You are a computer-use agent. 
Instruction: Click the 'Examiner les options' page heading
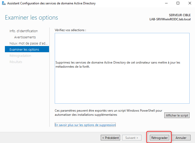point(32,17)
